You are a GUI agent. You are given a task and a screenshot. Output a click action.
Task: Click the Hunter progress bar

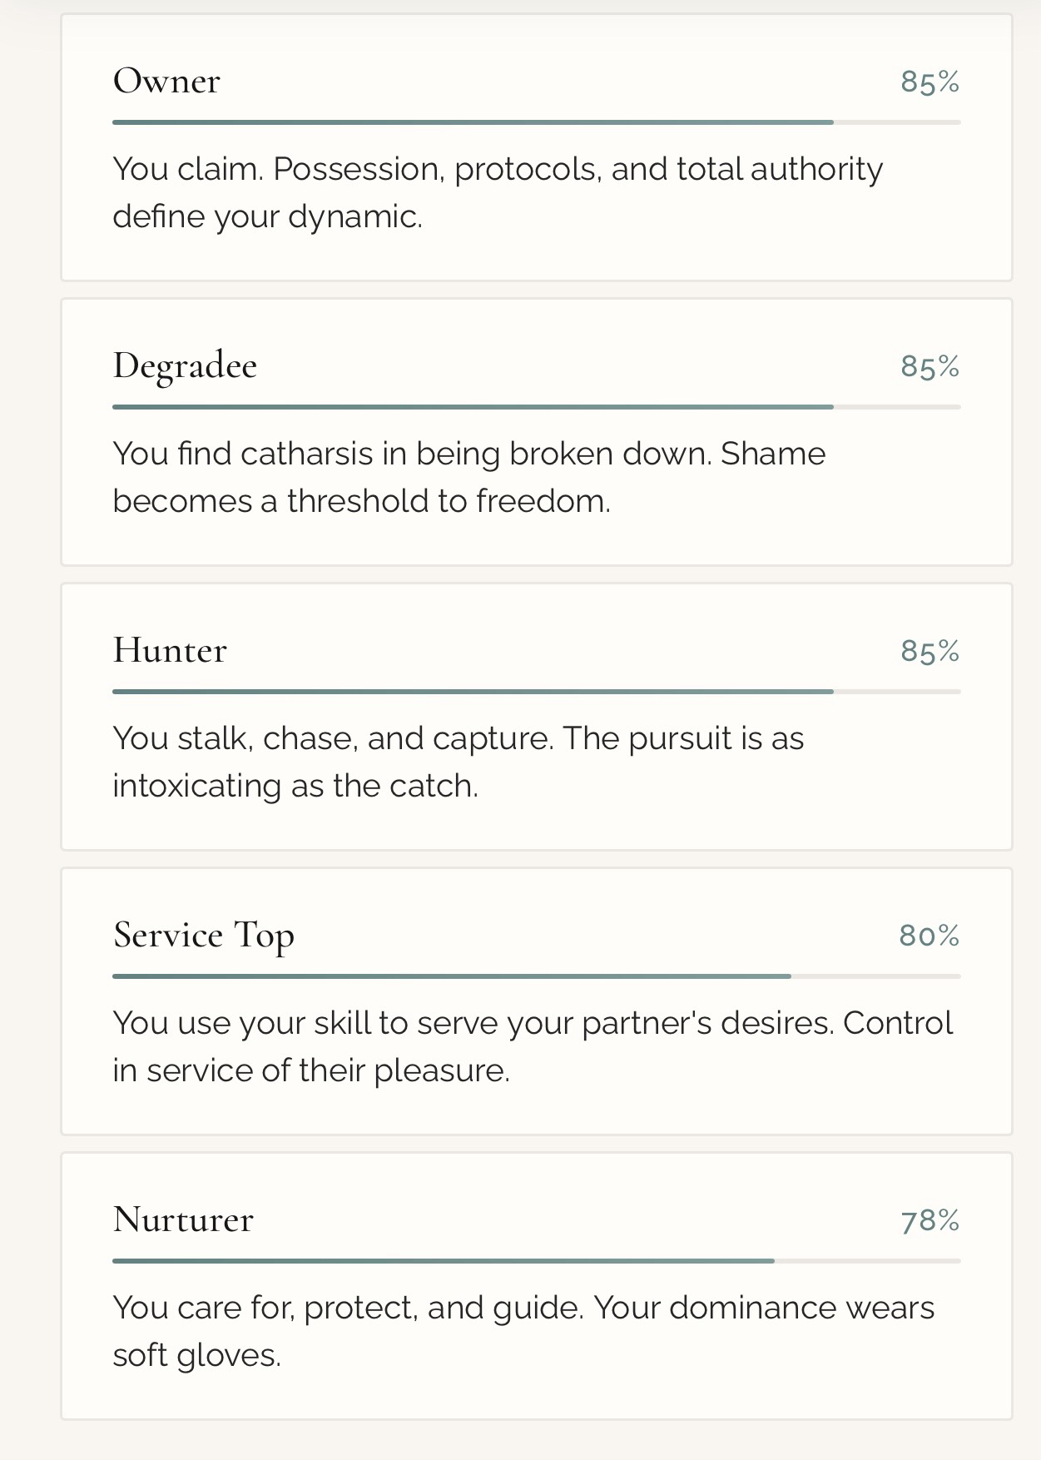[536, 692]
